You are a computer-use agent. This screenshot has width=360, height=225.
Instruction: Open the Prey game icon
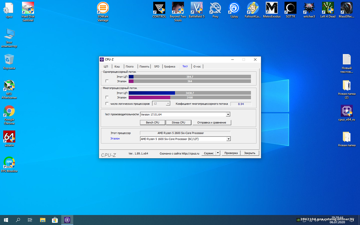(x=215, y=10)
